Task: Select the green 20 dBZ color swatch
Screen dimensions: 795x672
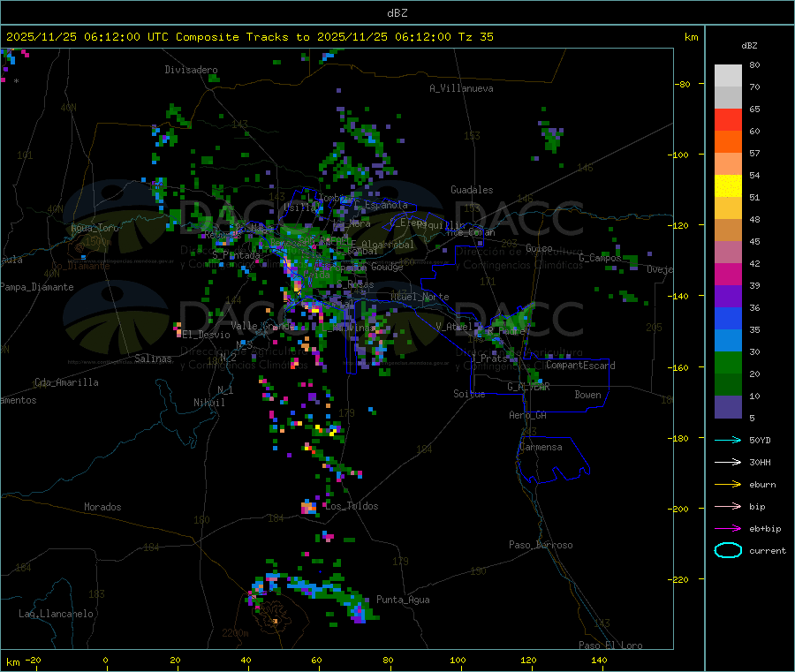Action: (x=728, y=362)
